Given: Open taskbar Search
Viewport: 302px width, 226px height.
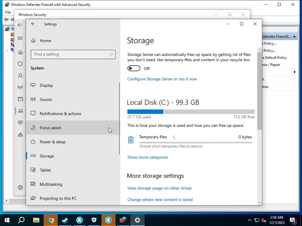Looking at the screenshot, I should 21,220.
